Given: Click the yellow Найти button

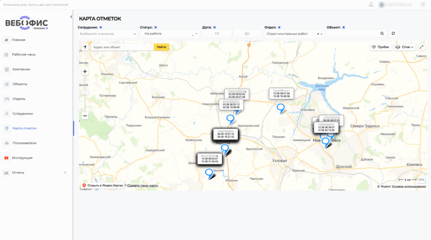Looking at the screenshot, I should [161, 47].
